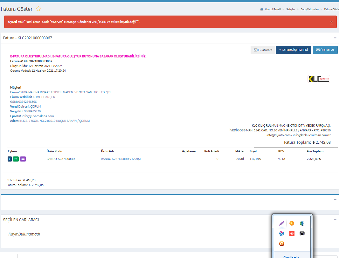
Task: Expand the FATURA İŞLEMLERİ dropdown menu
Action: (293, 50)
